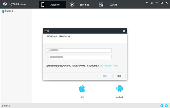
Task: Open the support@syncios.com link
Action: (109, 66)
